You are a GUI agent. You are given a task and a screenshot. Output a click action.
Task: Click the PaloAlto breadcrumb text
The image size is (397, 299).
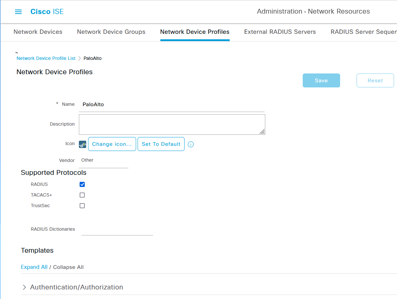(x=92, y=58)
